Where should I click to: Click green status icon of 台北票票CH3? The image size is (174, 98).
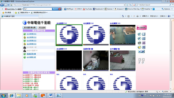click(25, 41)
